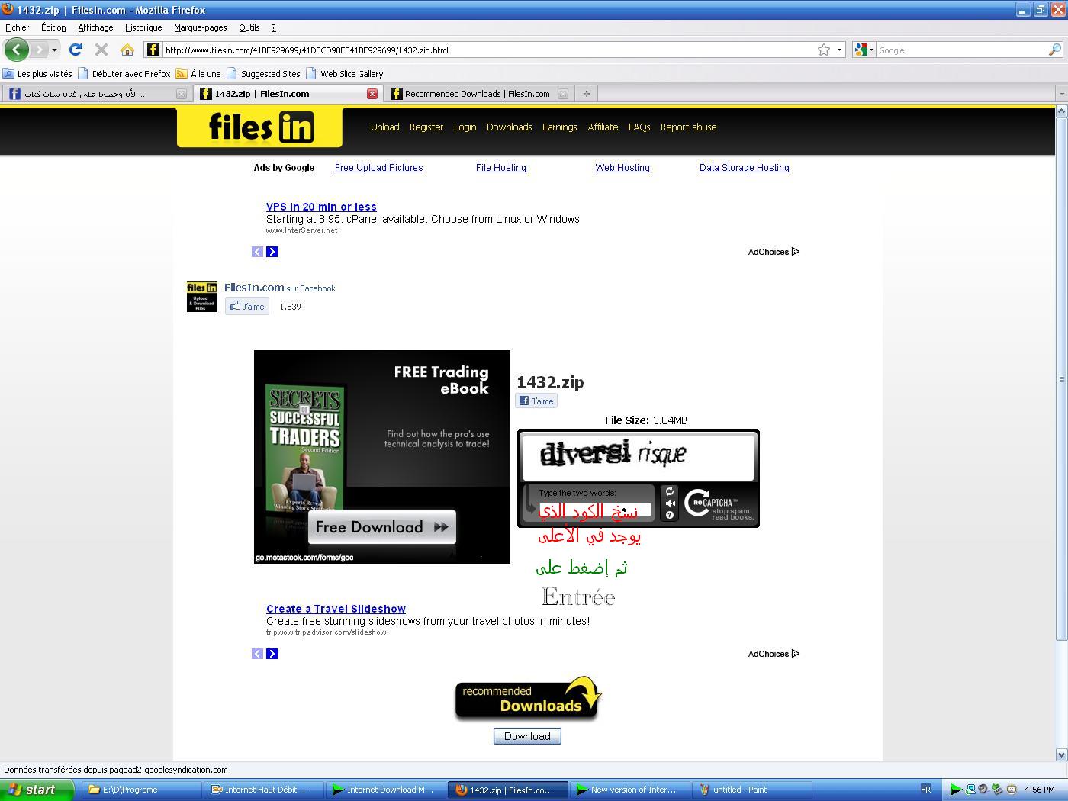Click the forward navigation arrow
The height and width of the screenshot is (801, 1068).
(x=39, y=50)
